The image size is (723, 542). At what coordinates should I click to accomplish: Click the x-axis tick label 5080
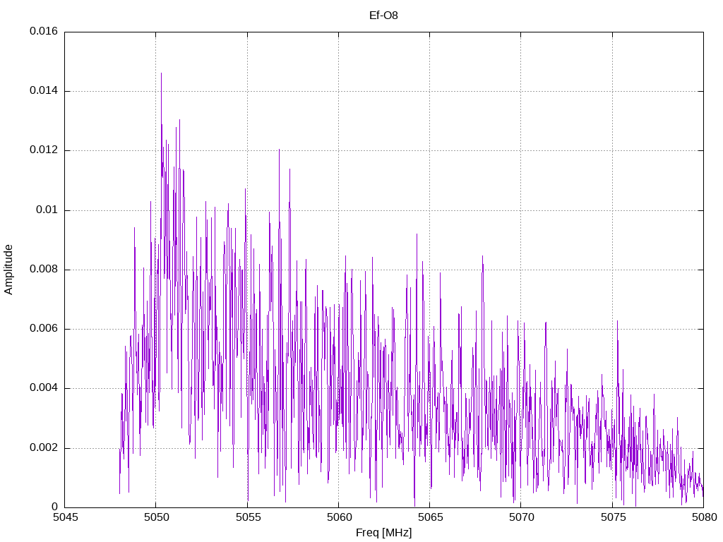tap(705, 517)
